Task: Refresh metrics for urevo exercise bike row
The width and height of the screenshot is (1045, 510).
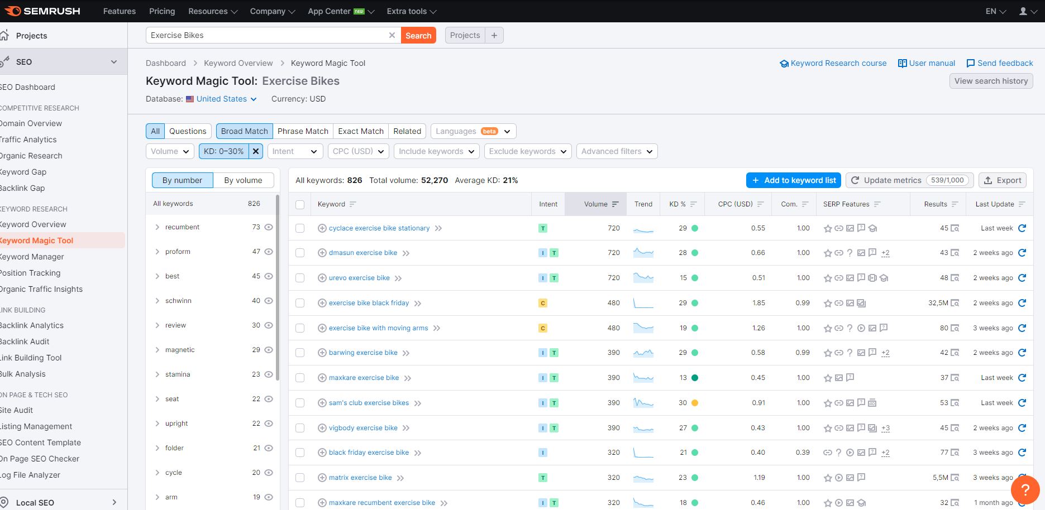Action: [x=1022, y=278]
